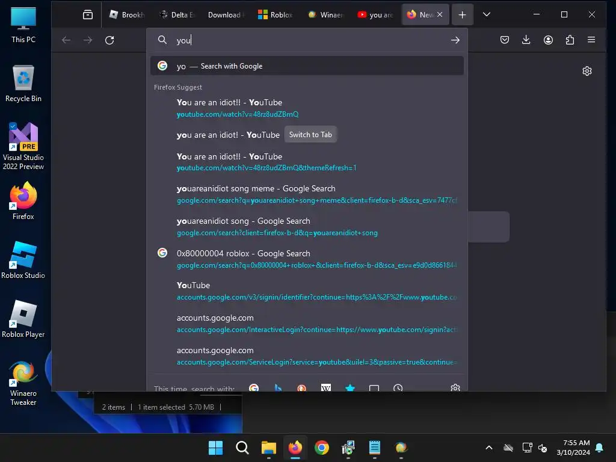Open search settings gear in dropdown
This screenshot has width=616, height=462.
455,388
